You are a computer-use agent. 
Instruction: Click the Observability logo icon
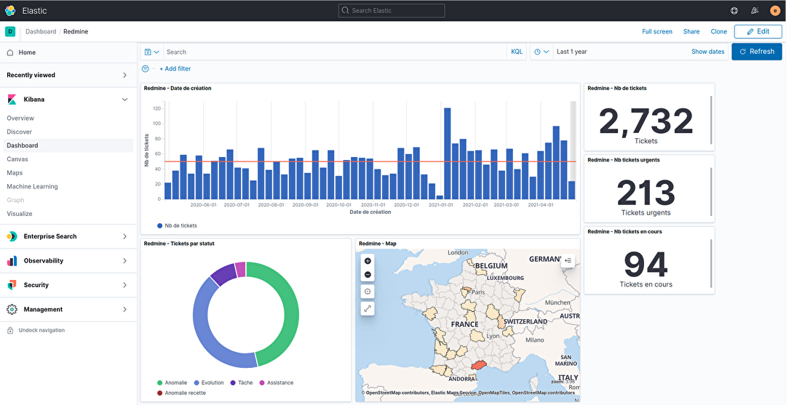click(x=12, y=261)
